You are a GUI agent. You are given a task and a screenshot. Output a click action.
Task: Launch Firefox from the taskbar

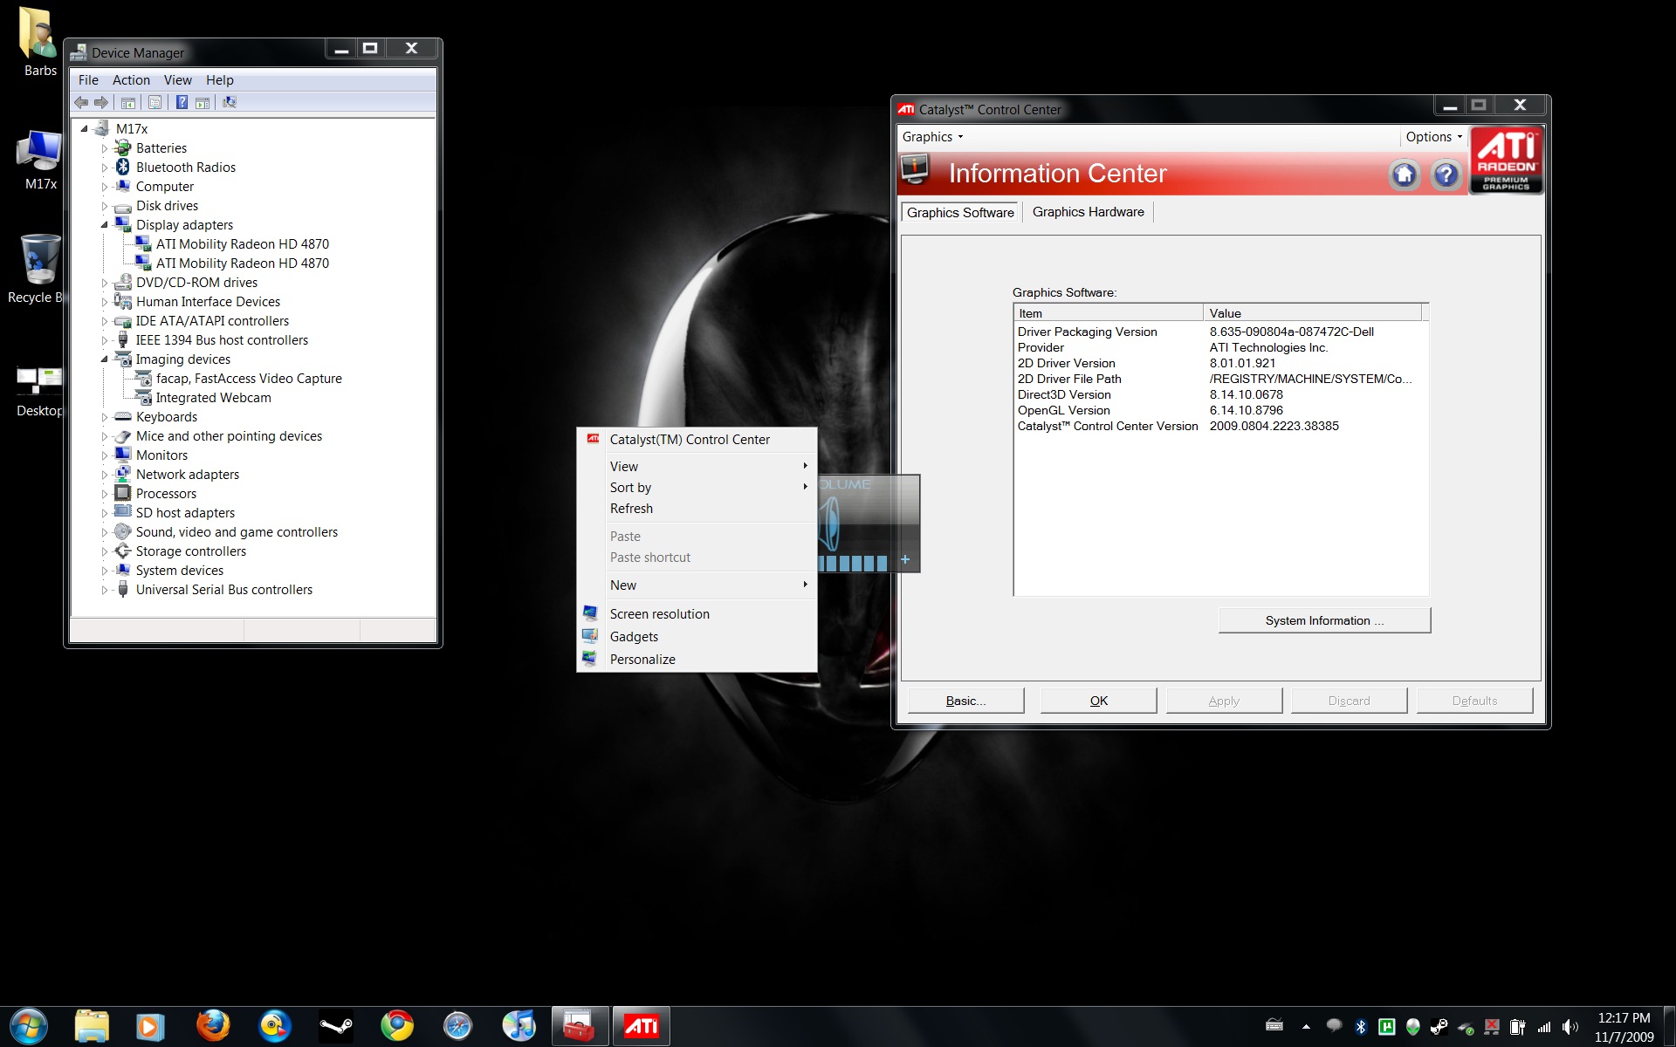click(x=213, y=1026)
